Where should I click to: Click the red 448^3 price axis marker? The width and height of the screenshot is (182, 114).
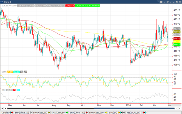[177, 39]
